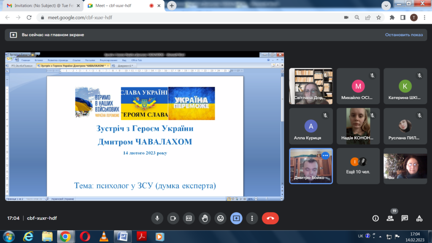Select the Meet cbf-xuxr-hdf tab
Image resolution: width=432 pixels, height=243 pixels.
[119, 6]
